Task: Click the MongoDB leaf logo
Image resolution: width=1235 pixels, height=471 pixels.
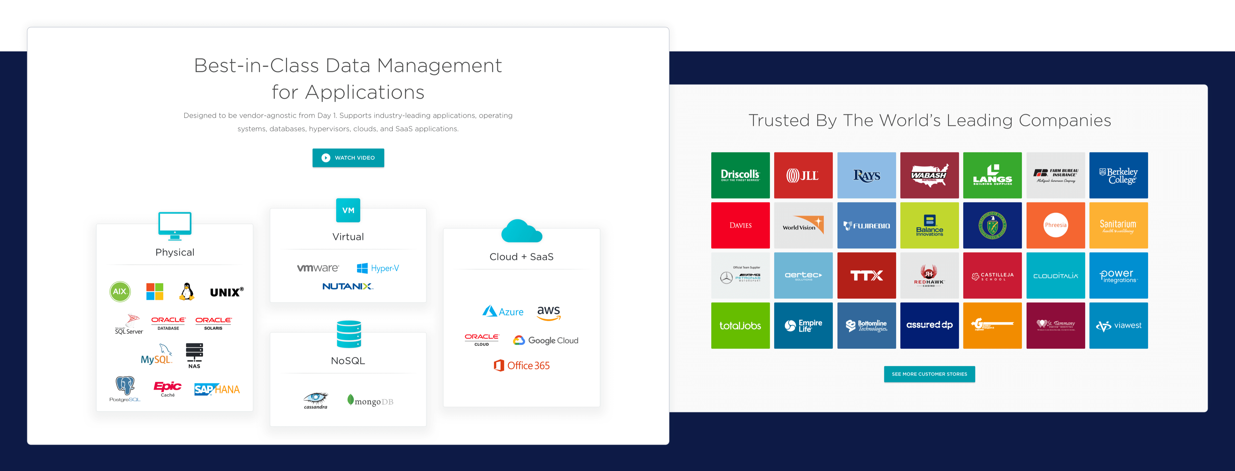Action: click(x=370, y=401)
